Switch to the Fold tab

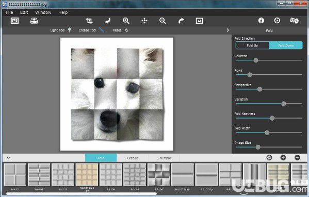pos(101,158)
